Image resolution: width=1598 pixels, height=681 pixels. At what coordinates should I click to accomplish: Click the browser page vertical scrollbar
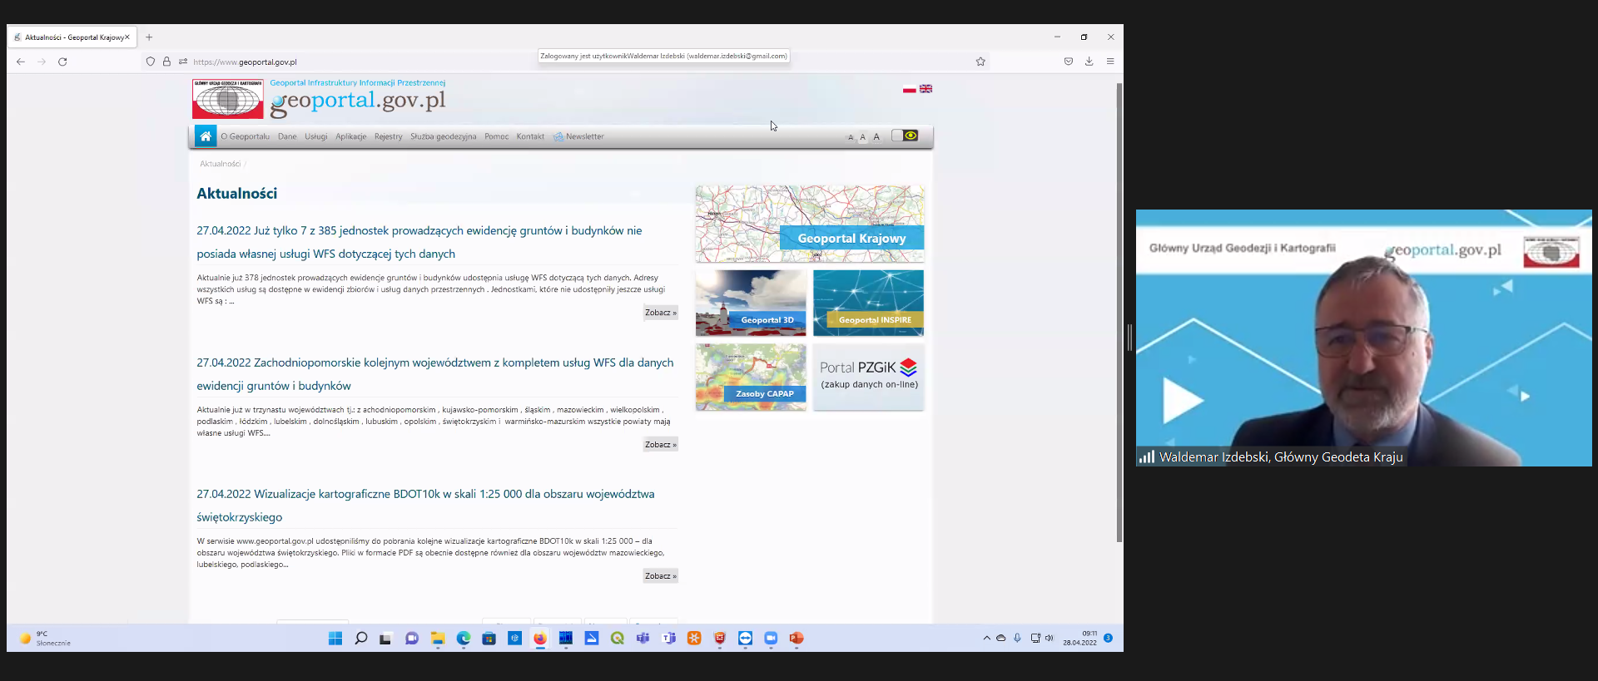(1119, 312)
